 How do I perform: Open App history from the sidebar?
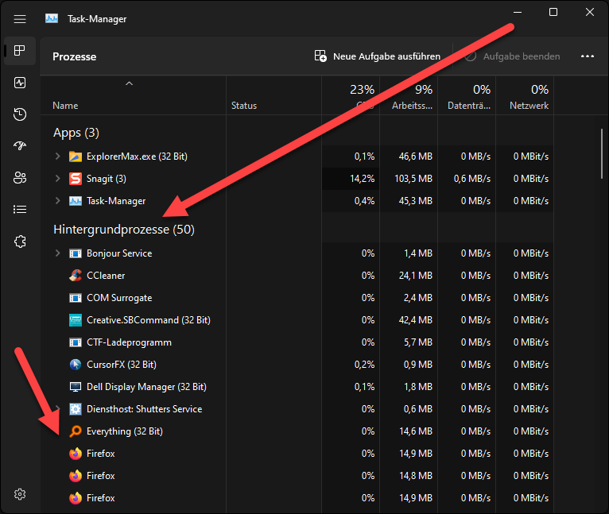[x=20, y=114]
